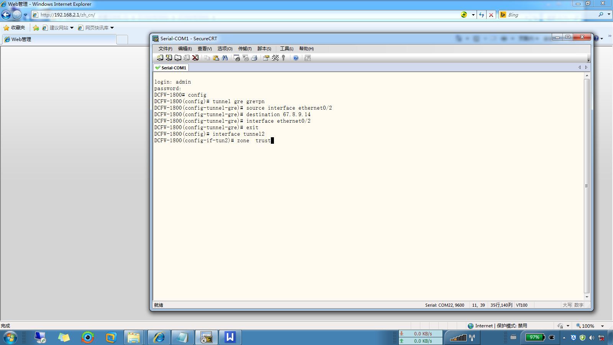The image size is (613, 345).
Task: Show hidden tray icons arrow
Action: (564, 338)
